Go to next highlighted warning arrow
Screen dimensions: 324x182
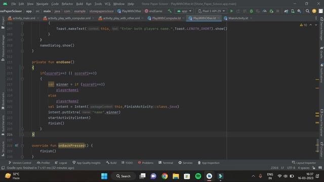pos(316,25)
